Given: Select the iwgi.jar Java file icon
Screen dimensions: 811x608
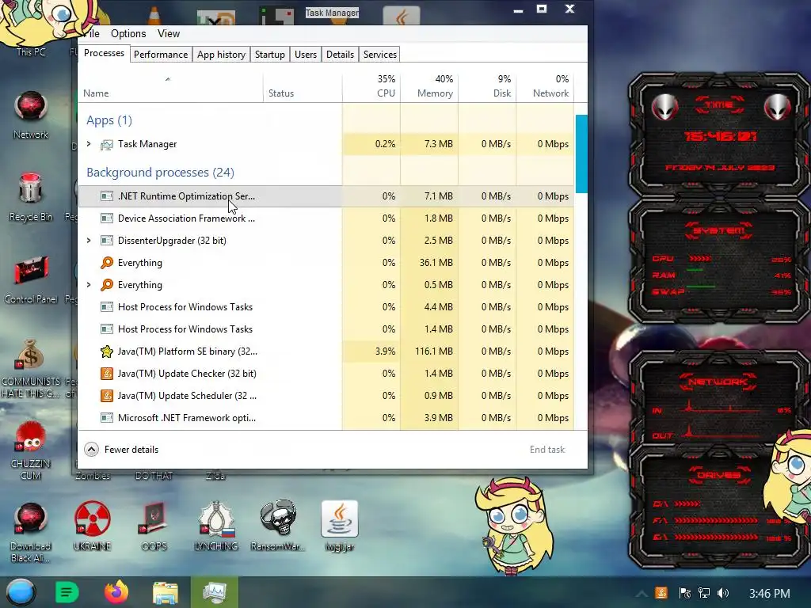Looking at the screenshot, I should click(339, 526).
